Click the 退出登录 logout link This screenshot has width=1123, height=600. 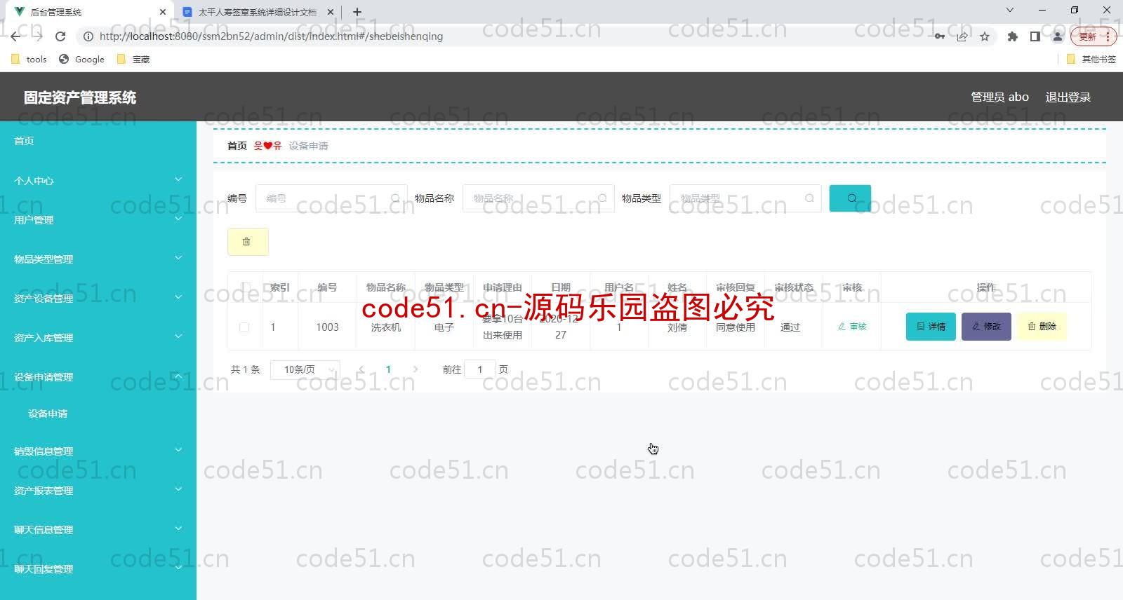point(1068,97)
